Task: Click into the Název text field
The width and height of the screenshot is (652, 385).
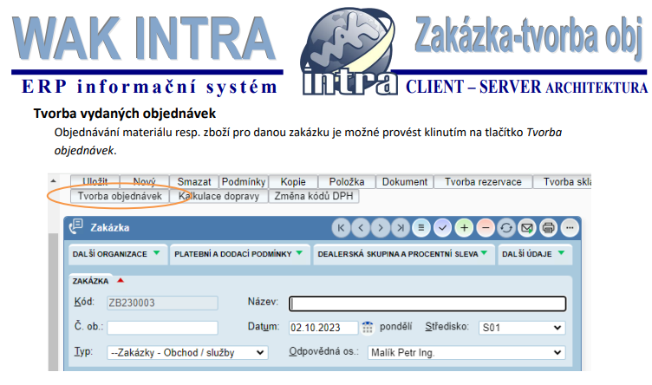Action: pyautogui.click(x=427, y=303)
